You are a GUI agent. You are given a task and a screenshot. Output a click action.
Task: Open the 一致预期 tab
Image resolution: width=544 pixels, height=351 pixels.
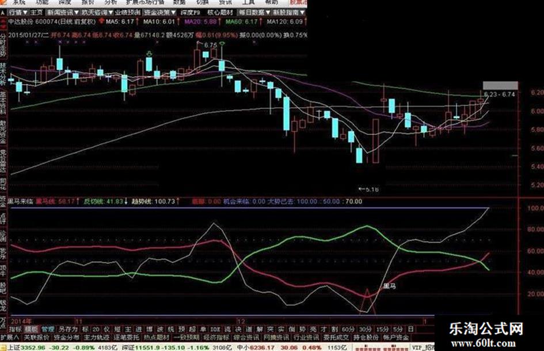[187, 337]
